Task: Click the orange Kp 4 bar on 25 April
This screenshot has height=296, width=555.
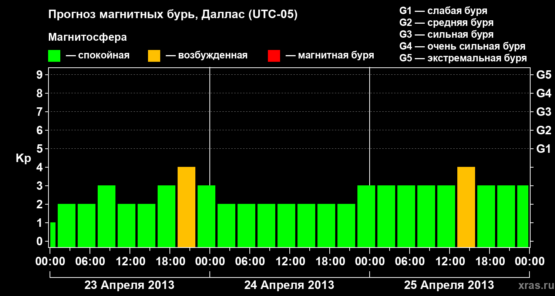Action: pos(466,207)
